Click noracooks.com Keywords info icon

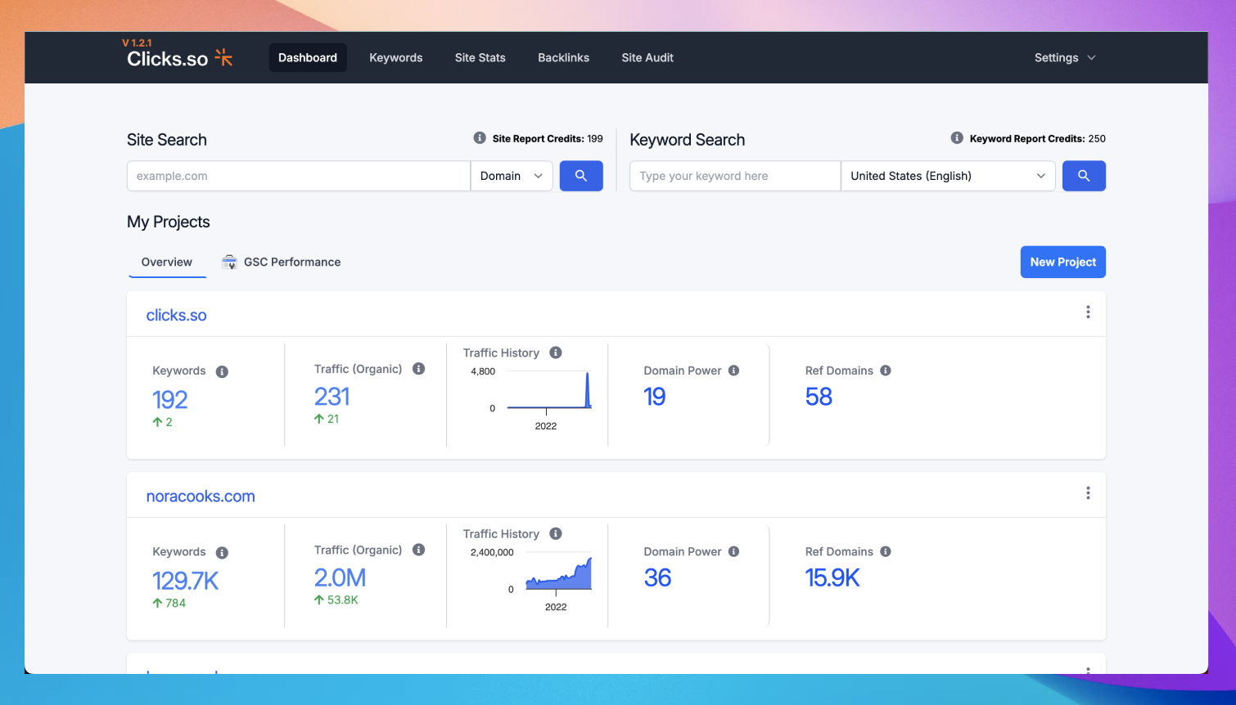(x=222, y=553)
